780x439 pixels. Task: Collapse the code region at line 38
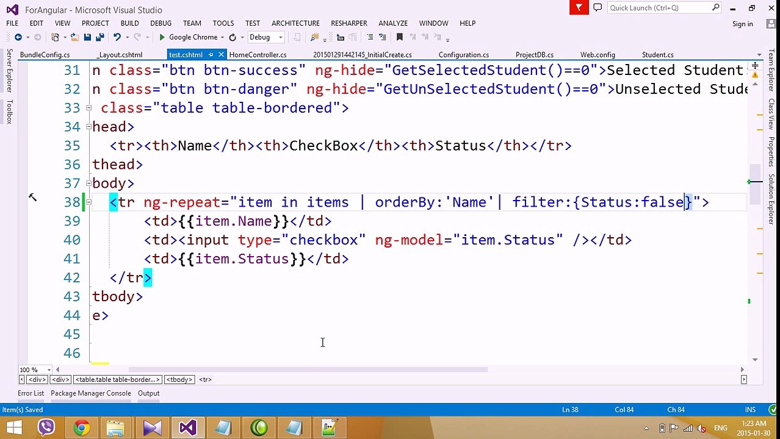(x=88, y=202)
